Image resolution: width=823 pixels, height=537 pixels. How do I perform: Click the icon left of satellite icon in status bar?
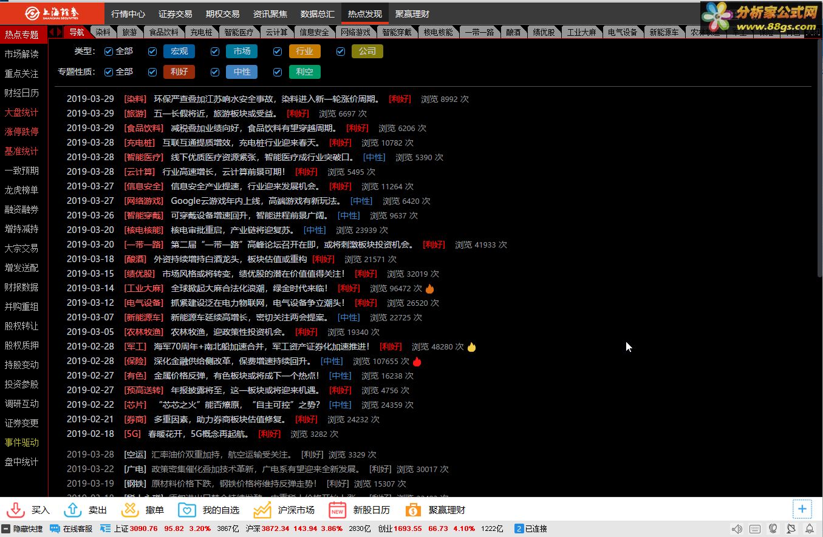coord(773,529)
